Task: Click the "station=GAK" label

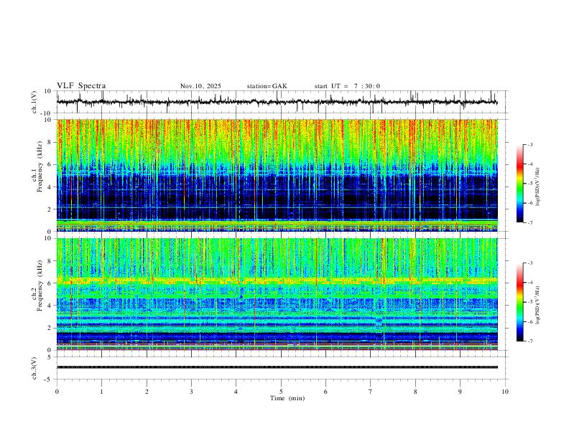Action: (x=267, y=86)
